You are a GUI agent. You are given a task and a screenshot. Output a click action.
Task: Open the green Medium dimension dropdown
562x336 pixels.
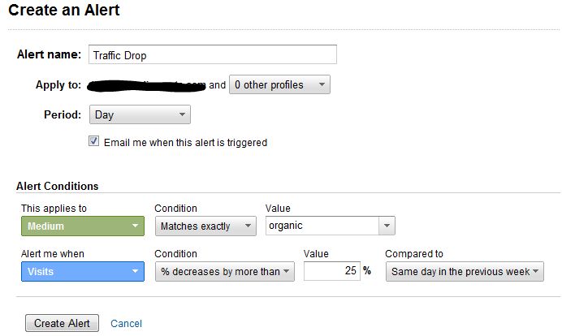(x=82, y=226)
